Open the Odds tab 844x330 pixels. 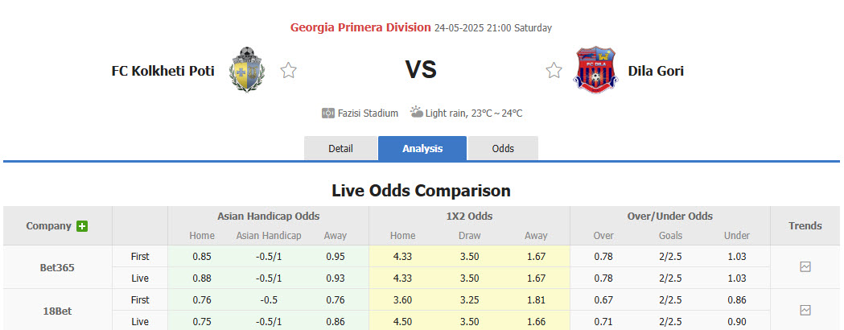503,149
